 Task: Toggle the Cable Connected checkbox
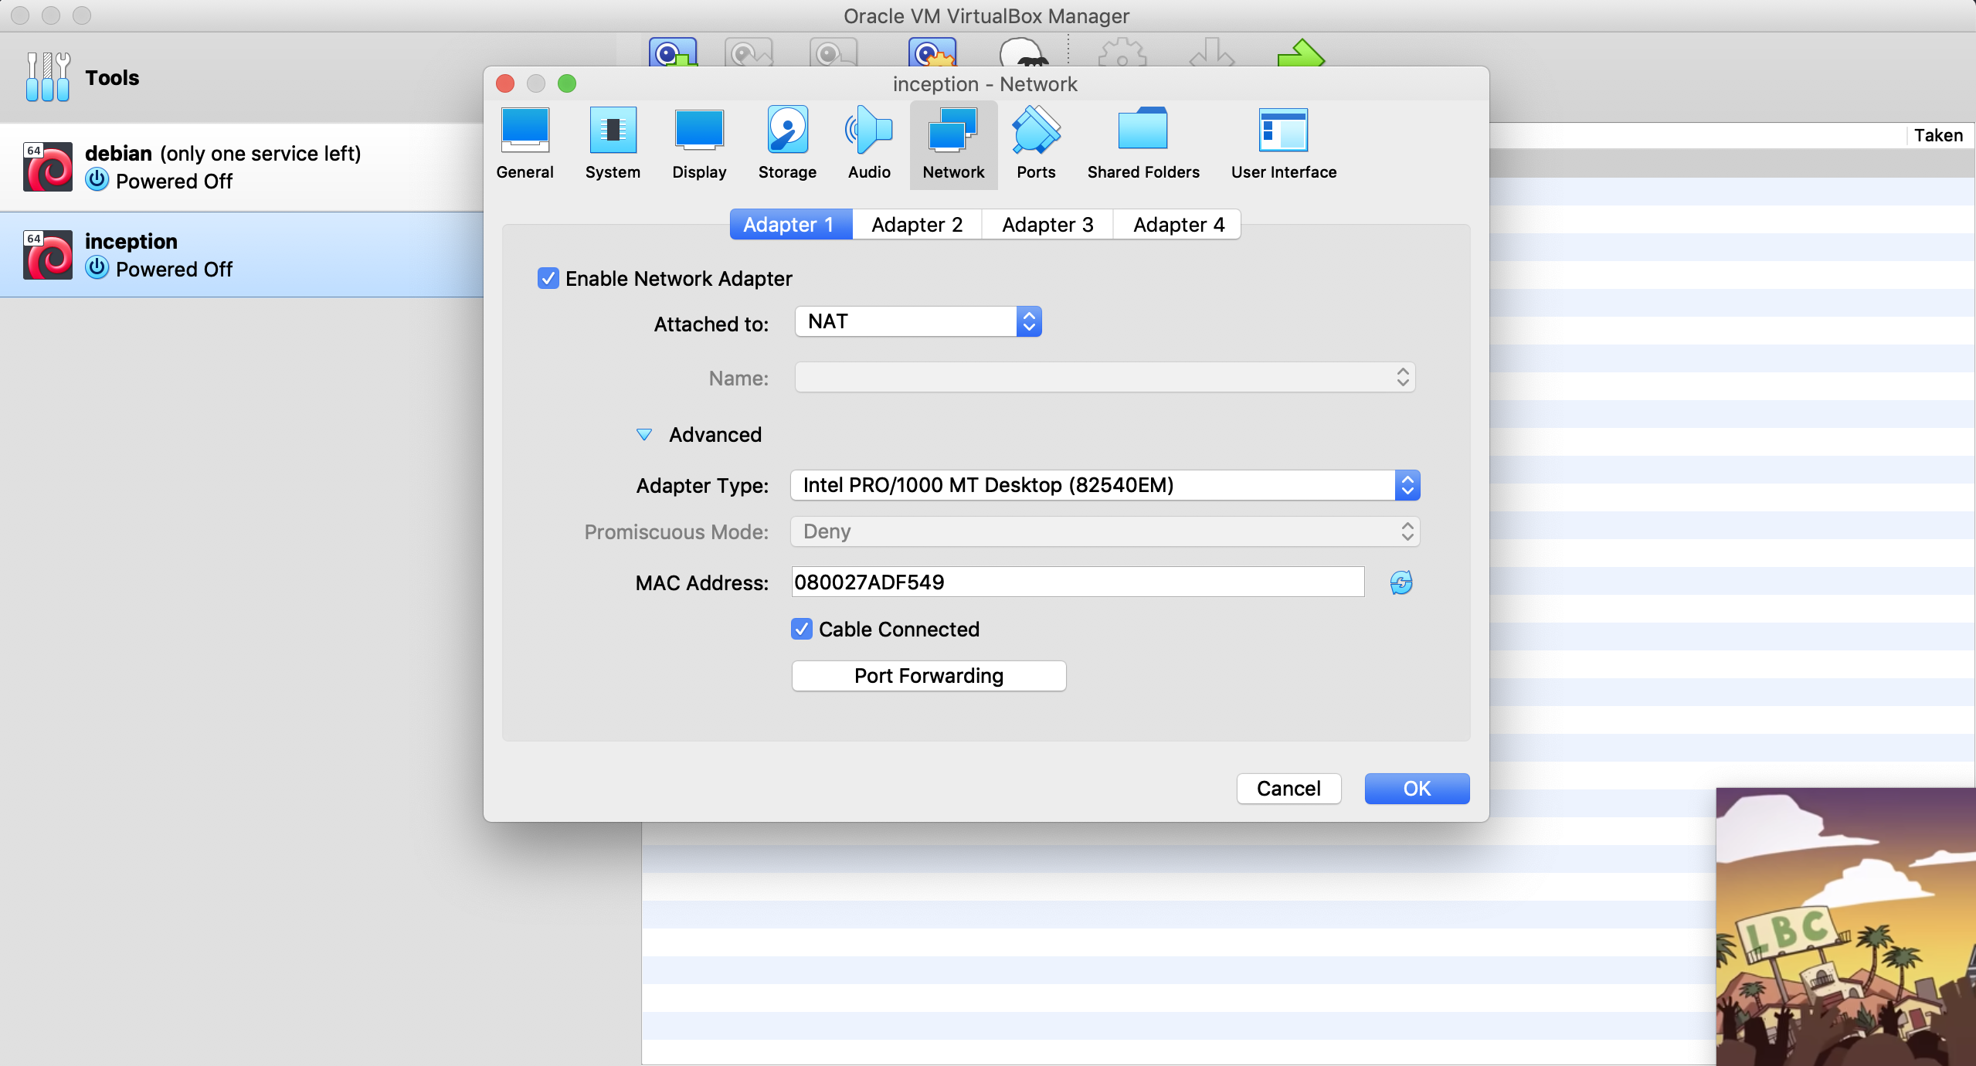coord(802,629)
